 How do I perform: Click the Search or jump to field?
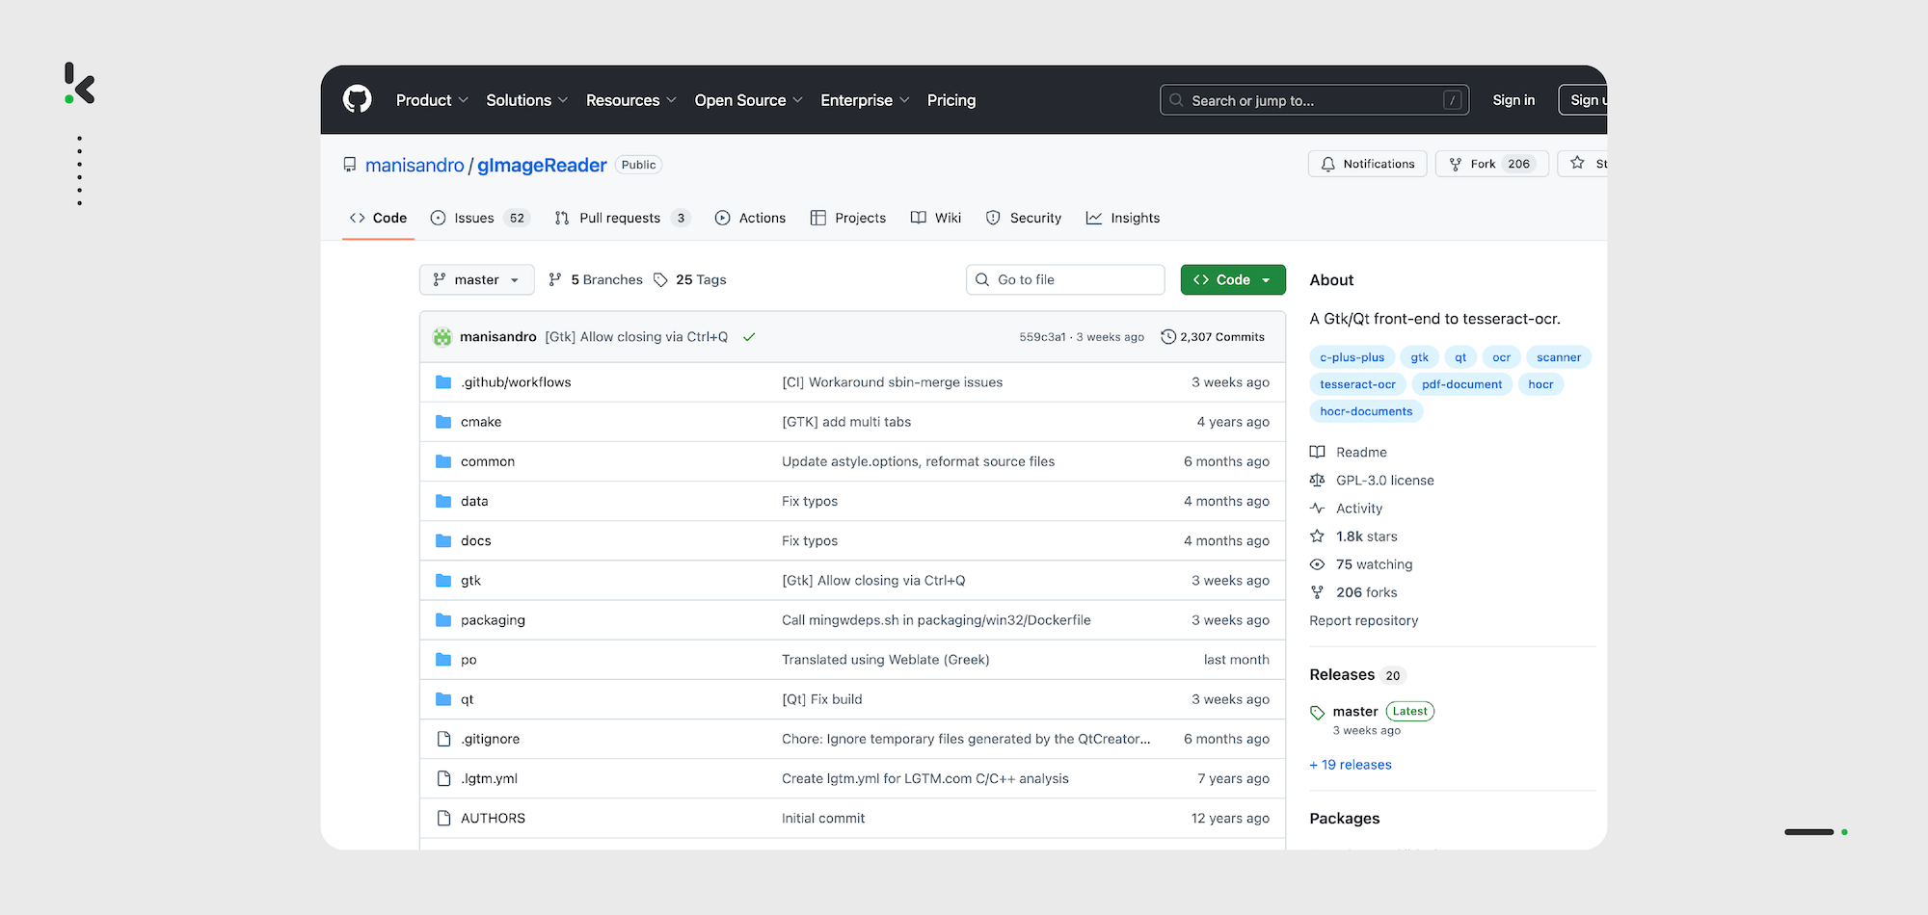1314,100
